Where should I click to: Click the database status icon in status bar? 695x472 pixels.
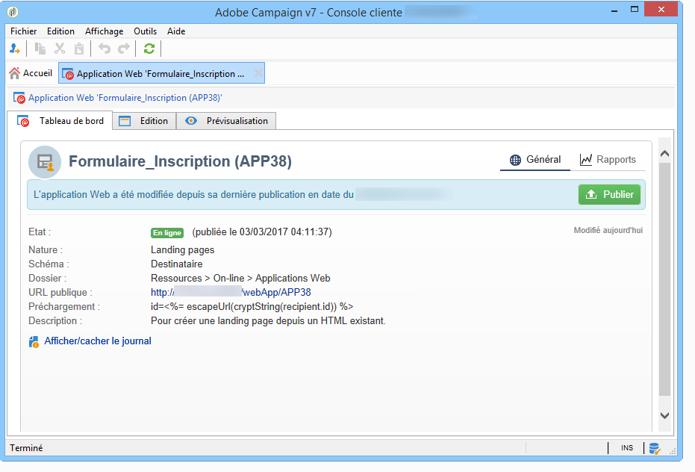(x=655, y=448)
